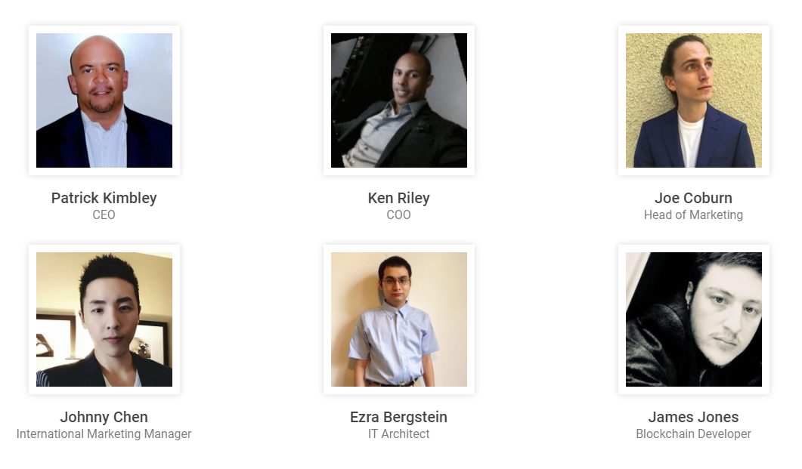Select the Johnny Chen name text

104,418
